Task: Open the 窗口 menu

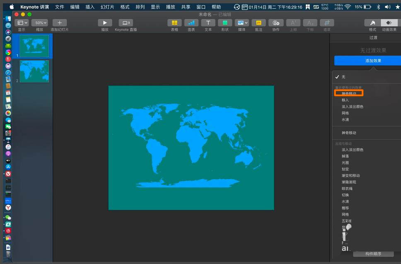Action: tap(201, 7)
